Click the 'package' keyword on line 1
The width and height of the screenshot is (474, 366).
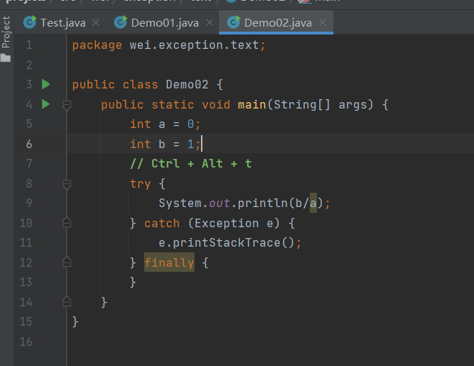tap(97, 45)
